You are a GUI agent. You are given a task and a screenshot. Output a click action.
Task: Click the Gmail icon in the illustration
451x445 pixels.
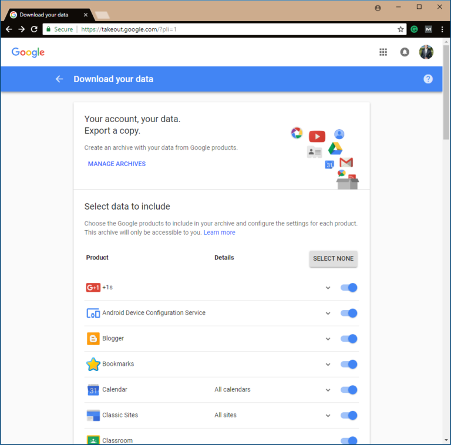(346, 163)
